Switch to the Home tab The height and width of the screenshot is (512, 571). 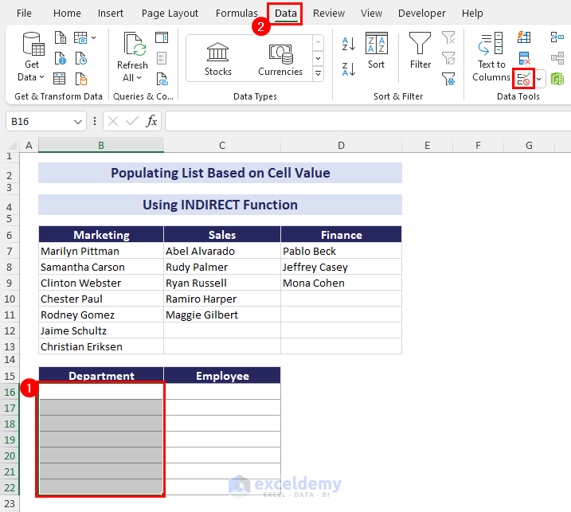(67, 14)
